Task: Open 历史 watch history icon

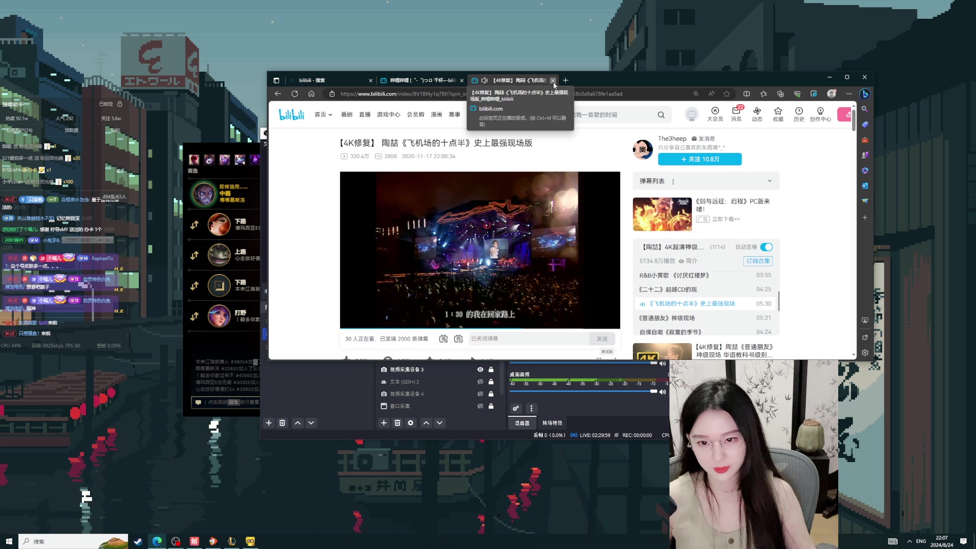Action: [799, 114]
